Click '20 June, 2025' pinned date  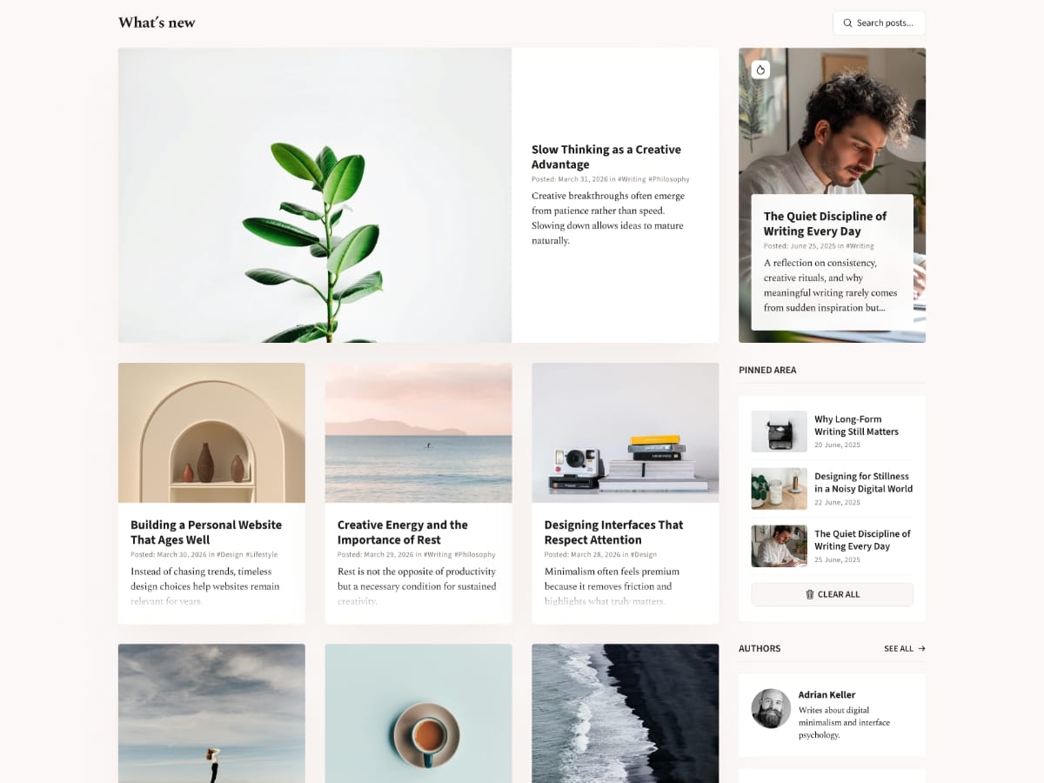point(837,445)
